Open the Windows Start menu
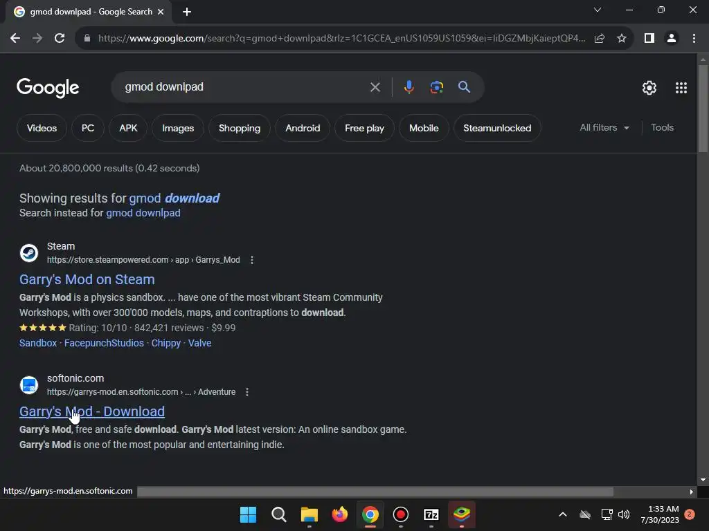709x531 pixels. (249, 514)
